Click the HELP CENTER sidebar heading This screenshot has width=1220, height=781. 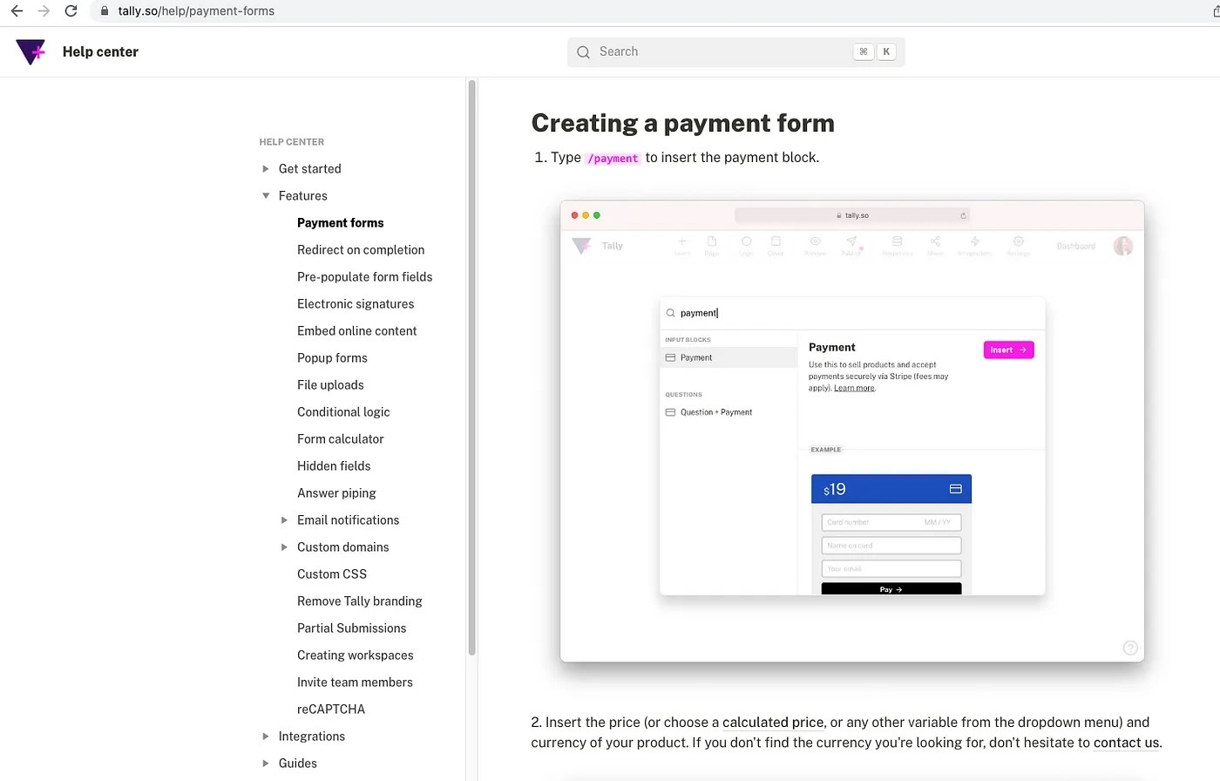291,142
